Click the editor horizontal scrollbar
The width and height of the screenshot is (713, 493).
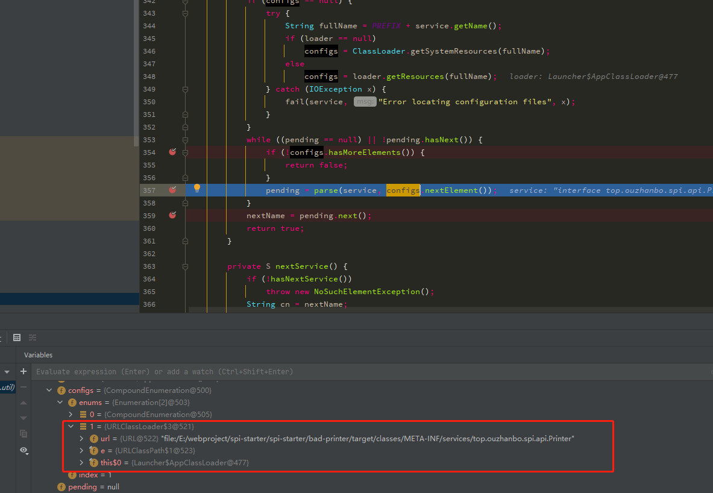[450, 310]
